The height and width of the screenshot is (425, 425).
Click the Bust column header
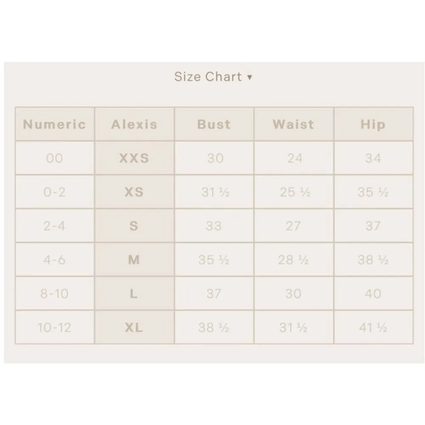coord(214,125)
